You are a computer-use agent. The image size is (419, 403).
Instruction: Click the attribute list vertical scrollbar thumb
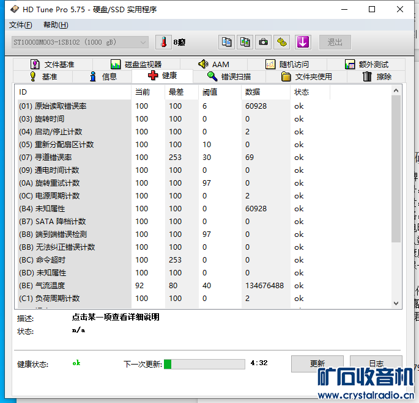point(396,169)
